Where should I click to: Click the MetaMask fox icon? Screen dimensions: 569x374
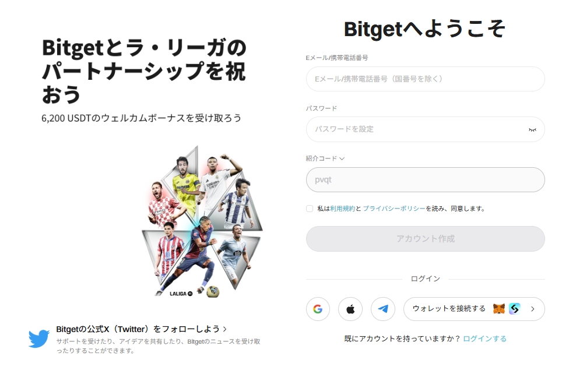point(499,309)
